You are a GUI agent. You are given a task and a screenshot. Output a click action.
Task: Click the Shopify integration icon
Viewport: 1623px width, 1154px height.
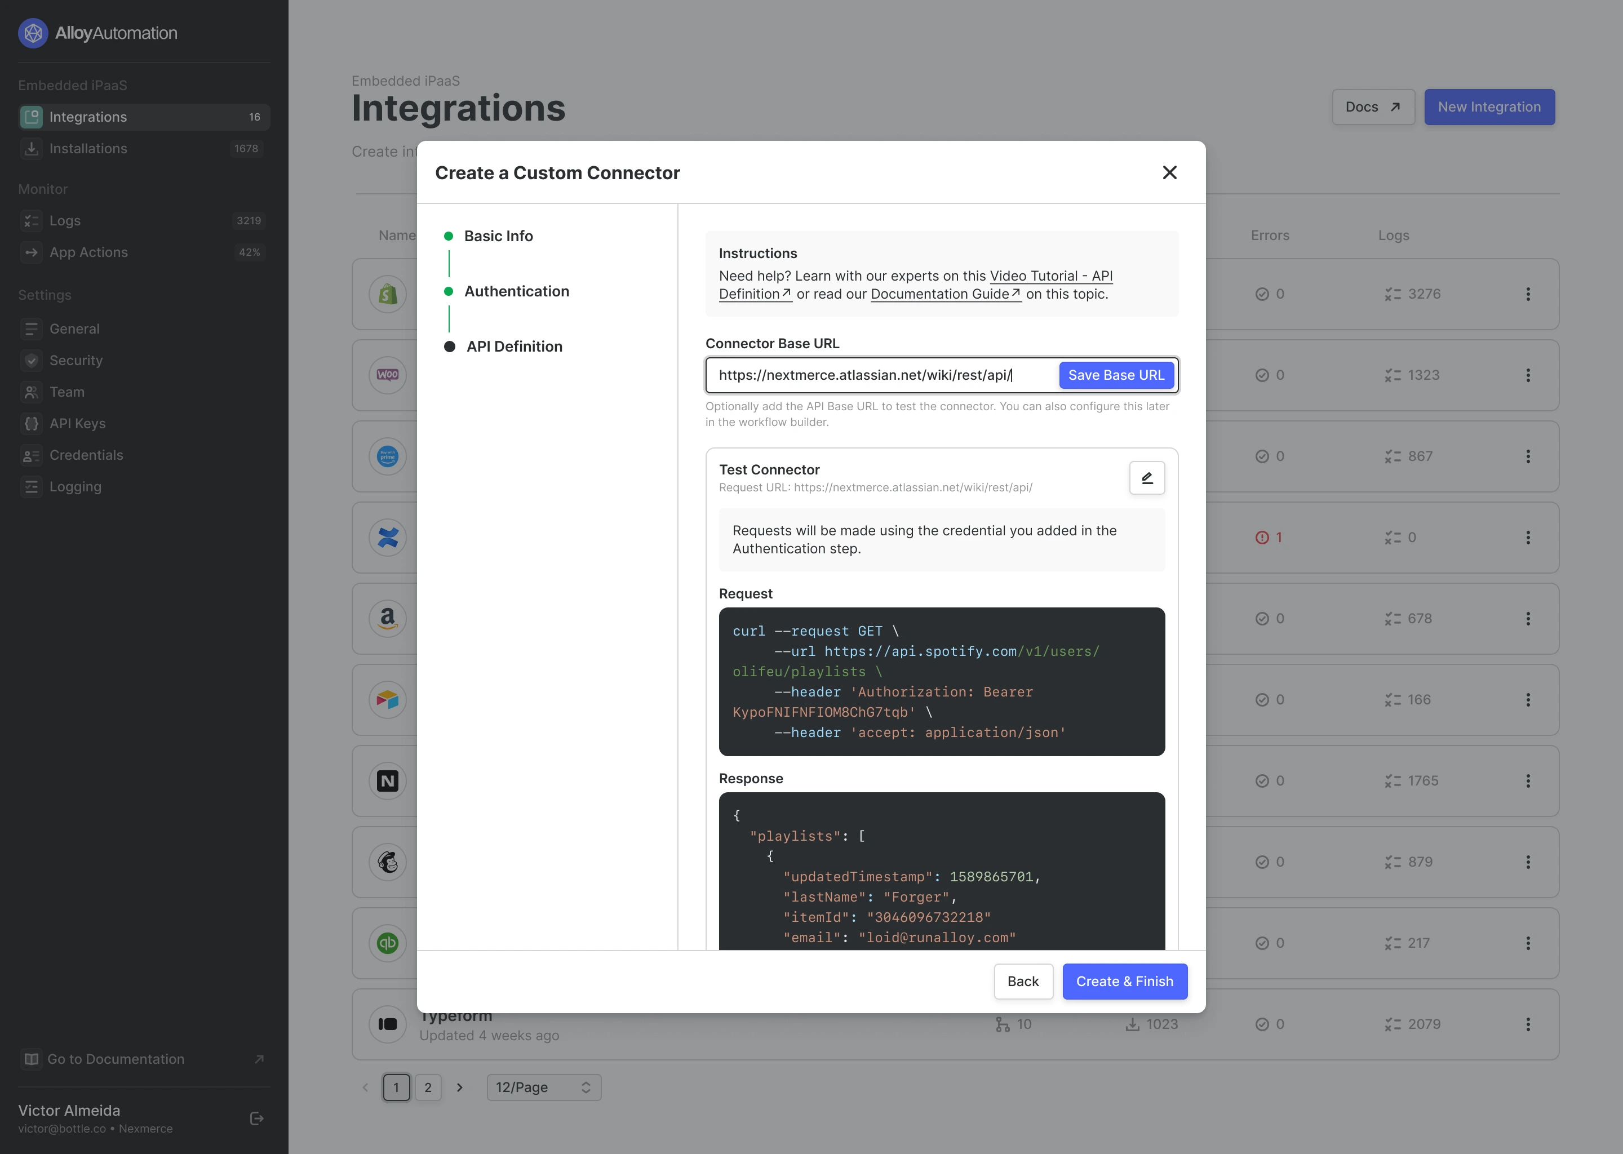coord(387,294)
